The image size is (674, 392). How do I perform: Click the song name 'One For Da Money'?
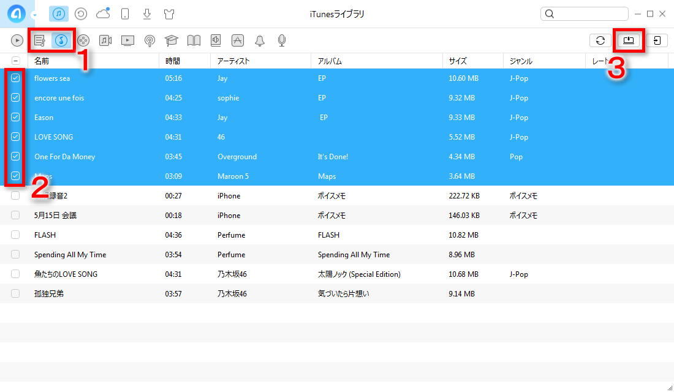65,156
